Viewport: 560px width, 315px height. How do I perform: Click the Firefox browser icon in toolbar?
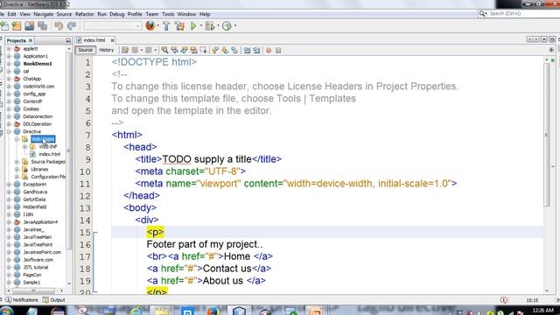150,25
